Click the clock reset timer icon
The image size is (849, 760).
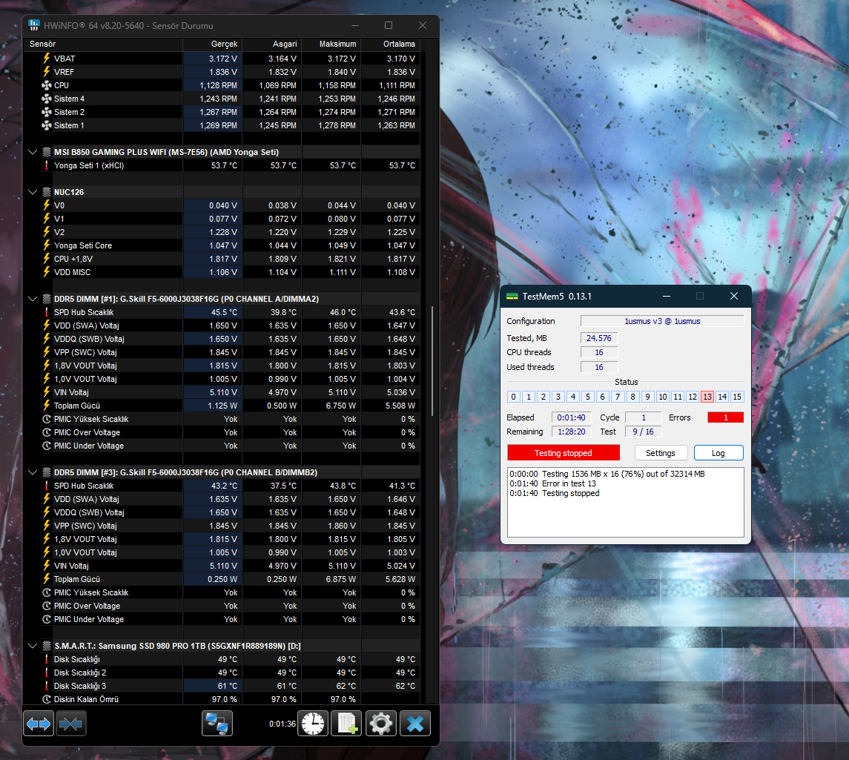tap(313, 723)
